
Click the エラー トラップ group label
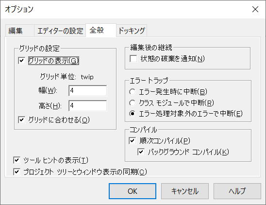coord(149,81)
